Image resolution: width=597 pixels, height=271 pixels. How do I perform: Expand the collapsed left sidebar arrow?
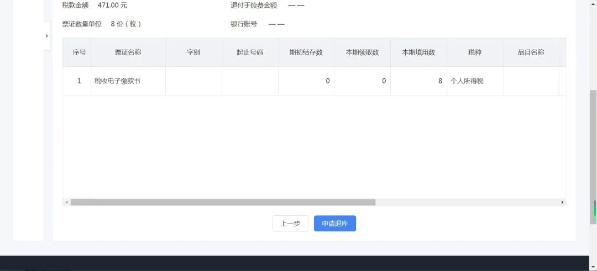pos(47,36)
